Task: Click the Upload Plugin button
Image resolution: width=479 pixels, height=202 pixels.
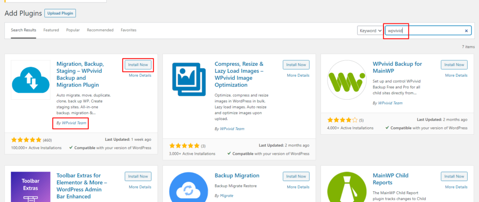Action: pyautogui.click(x=60, y=14)
